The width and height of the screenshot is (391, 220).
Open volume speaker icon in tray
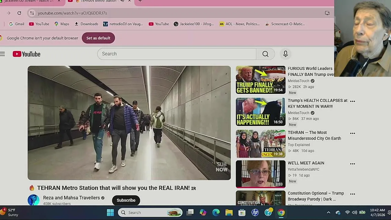(x=354, y=213)
